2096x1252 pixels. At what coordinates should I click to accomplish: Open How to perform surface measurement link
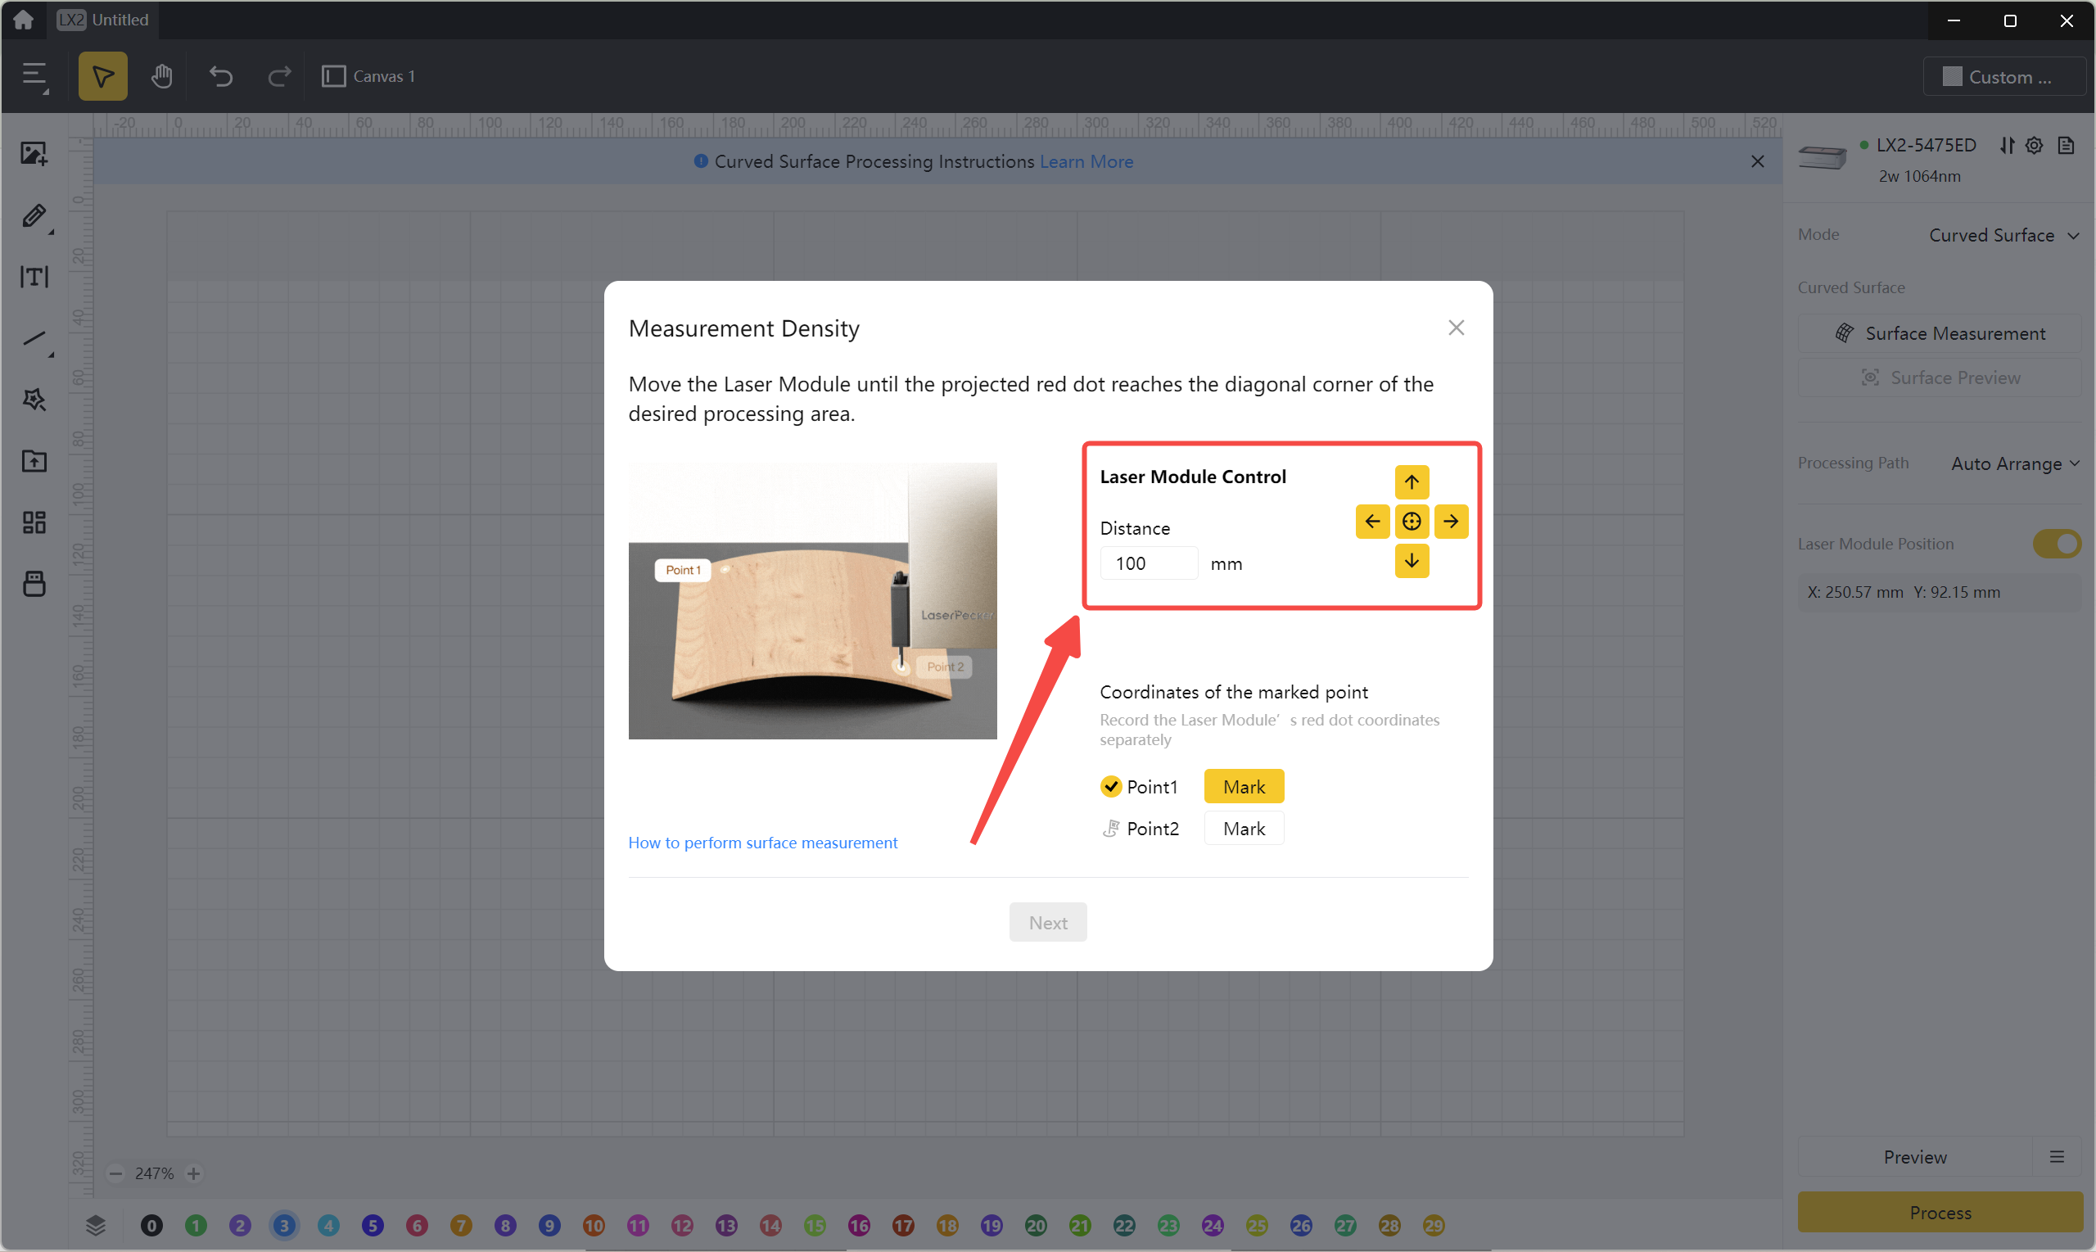761,843
